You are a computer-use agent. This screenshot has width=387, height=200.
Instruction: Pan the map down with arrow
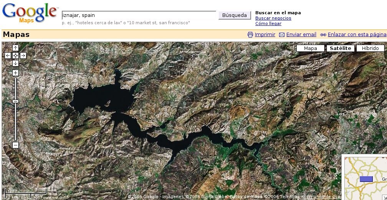click(15, 63)
